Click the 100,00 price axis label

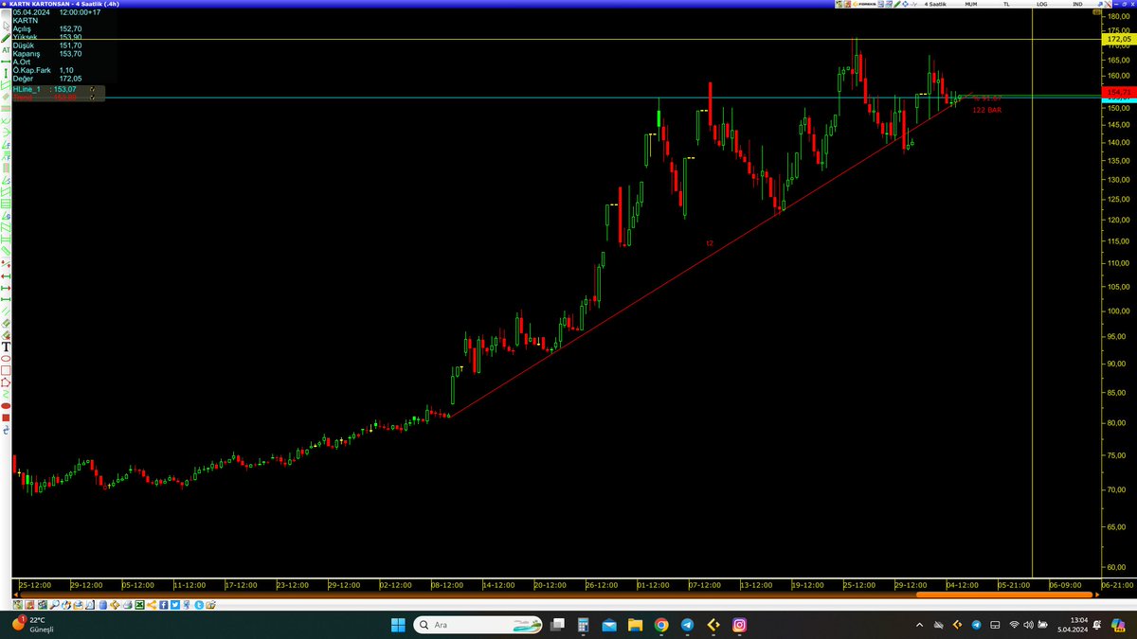coord(1121,311)
